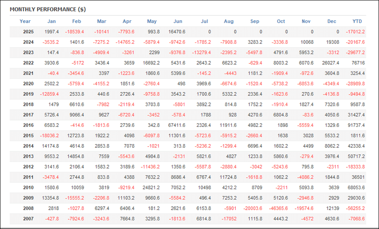Click the Dec column header
379x229 pixels.
(x=332, y=21)
